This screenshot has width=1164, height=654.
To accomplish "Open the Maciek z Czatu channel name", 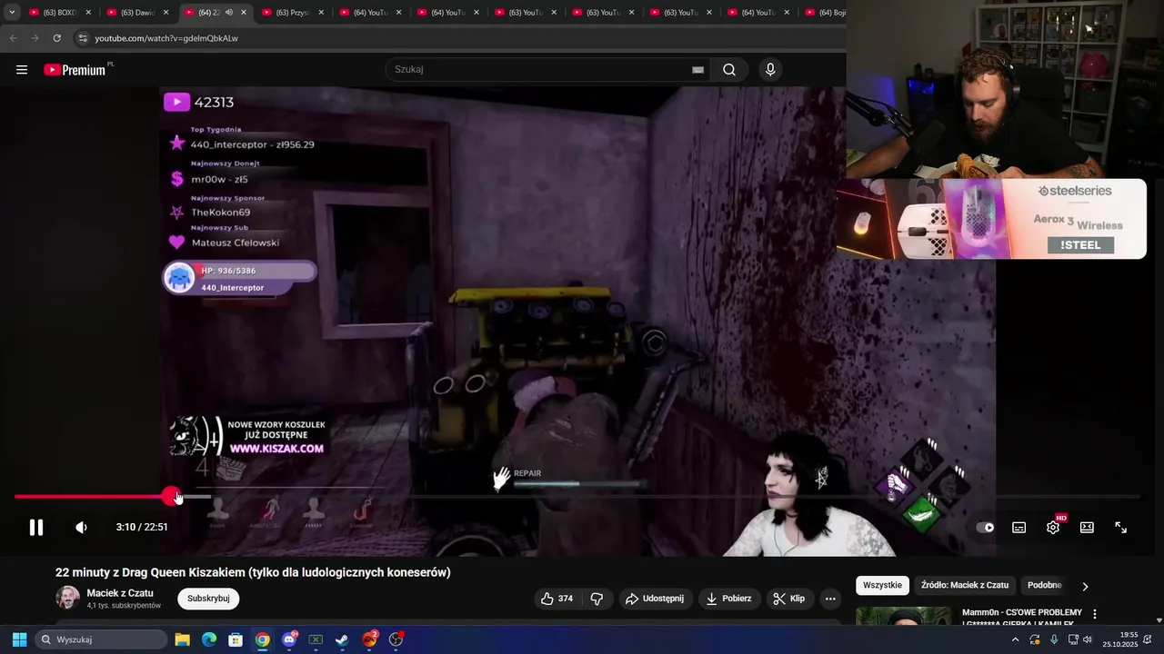I will click(x=120, y=593).
